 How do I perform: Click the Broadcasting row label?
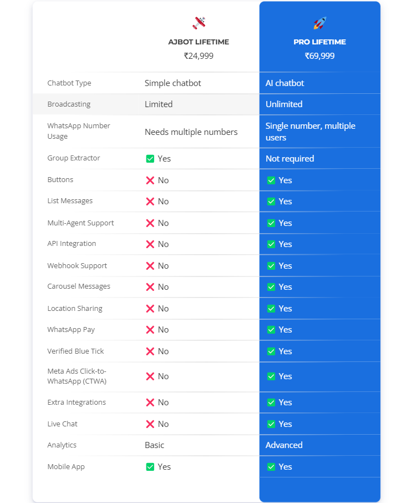(x=69, y=104)
